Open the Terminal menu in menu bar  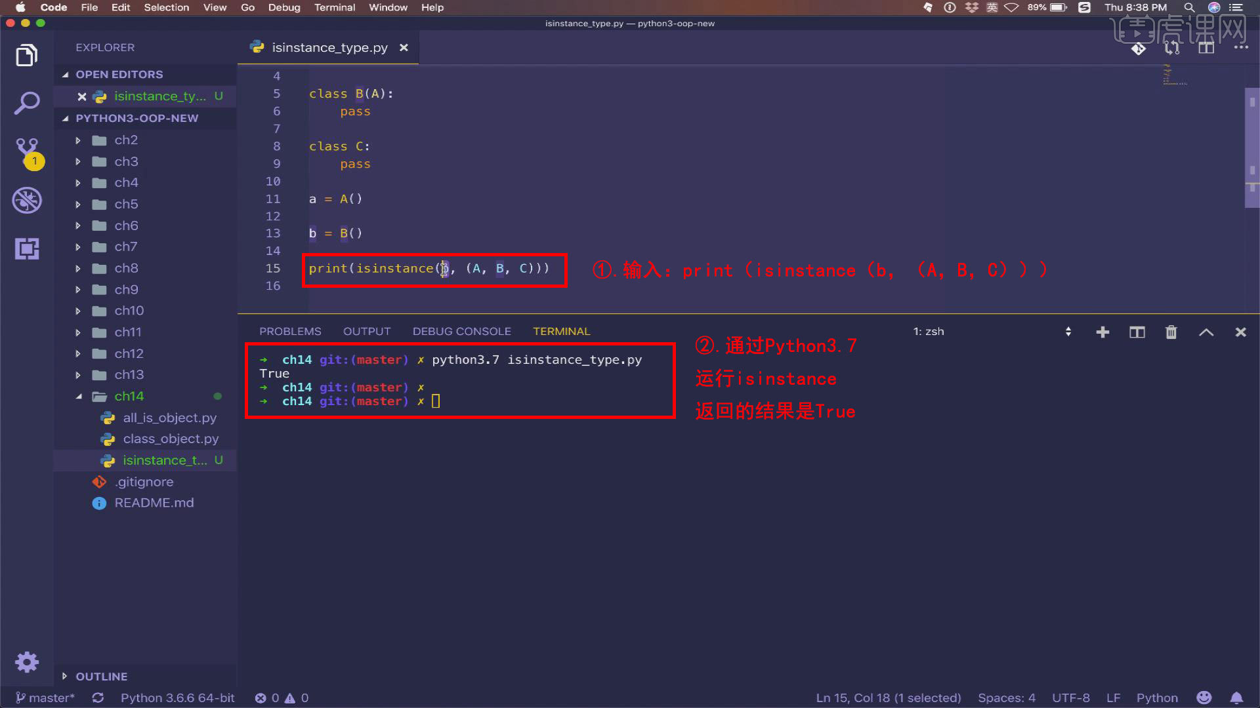click(335, 7)
